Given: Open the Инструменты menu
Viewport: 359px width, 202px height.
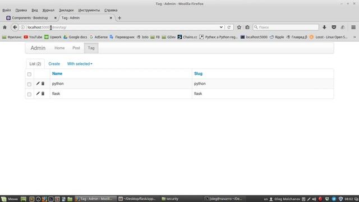Looking at the screenshot, I should (x=89, y=10).
